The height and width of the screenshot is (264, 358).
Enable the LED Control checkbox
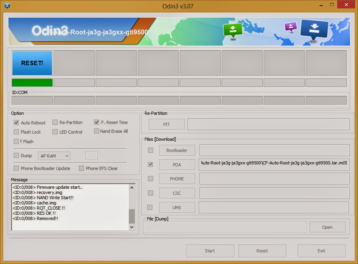pyautogui.click(x=55, y=132)
